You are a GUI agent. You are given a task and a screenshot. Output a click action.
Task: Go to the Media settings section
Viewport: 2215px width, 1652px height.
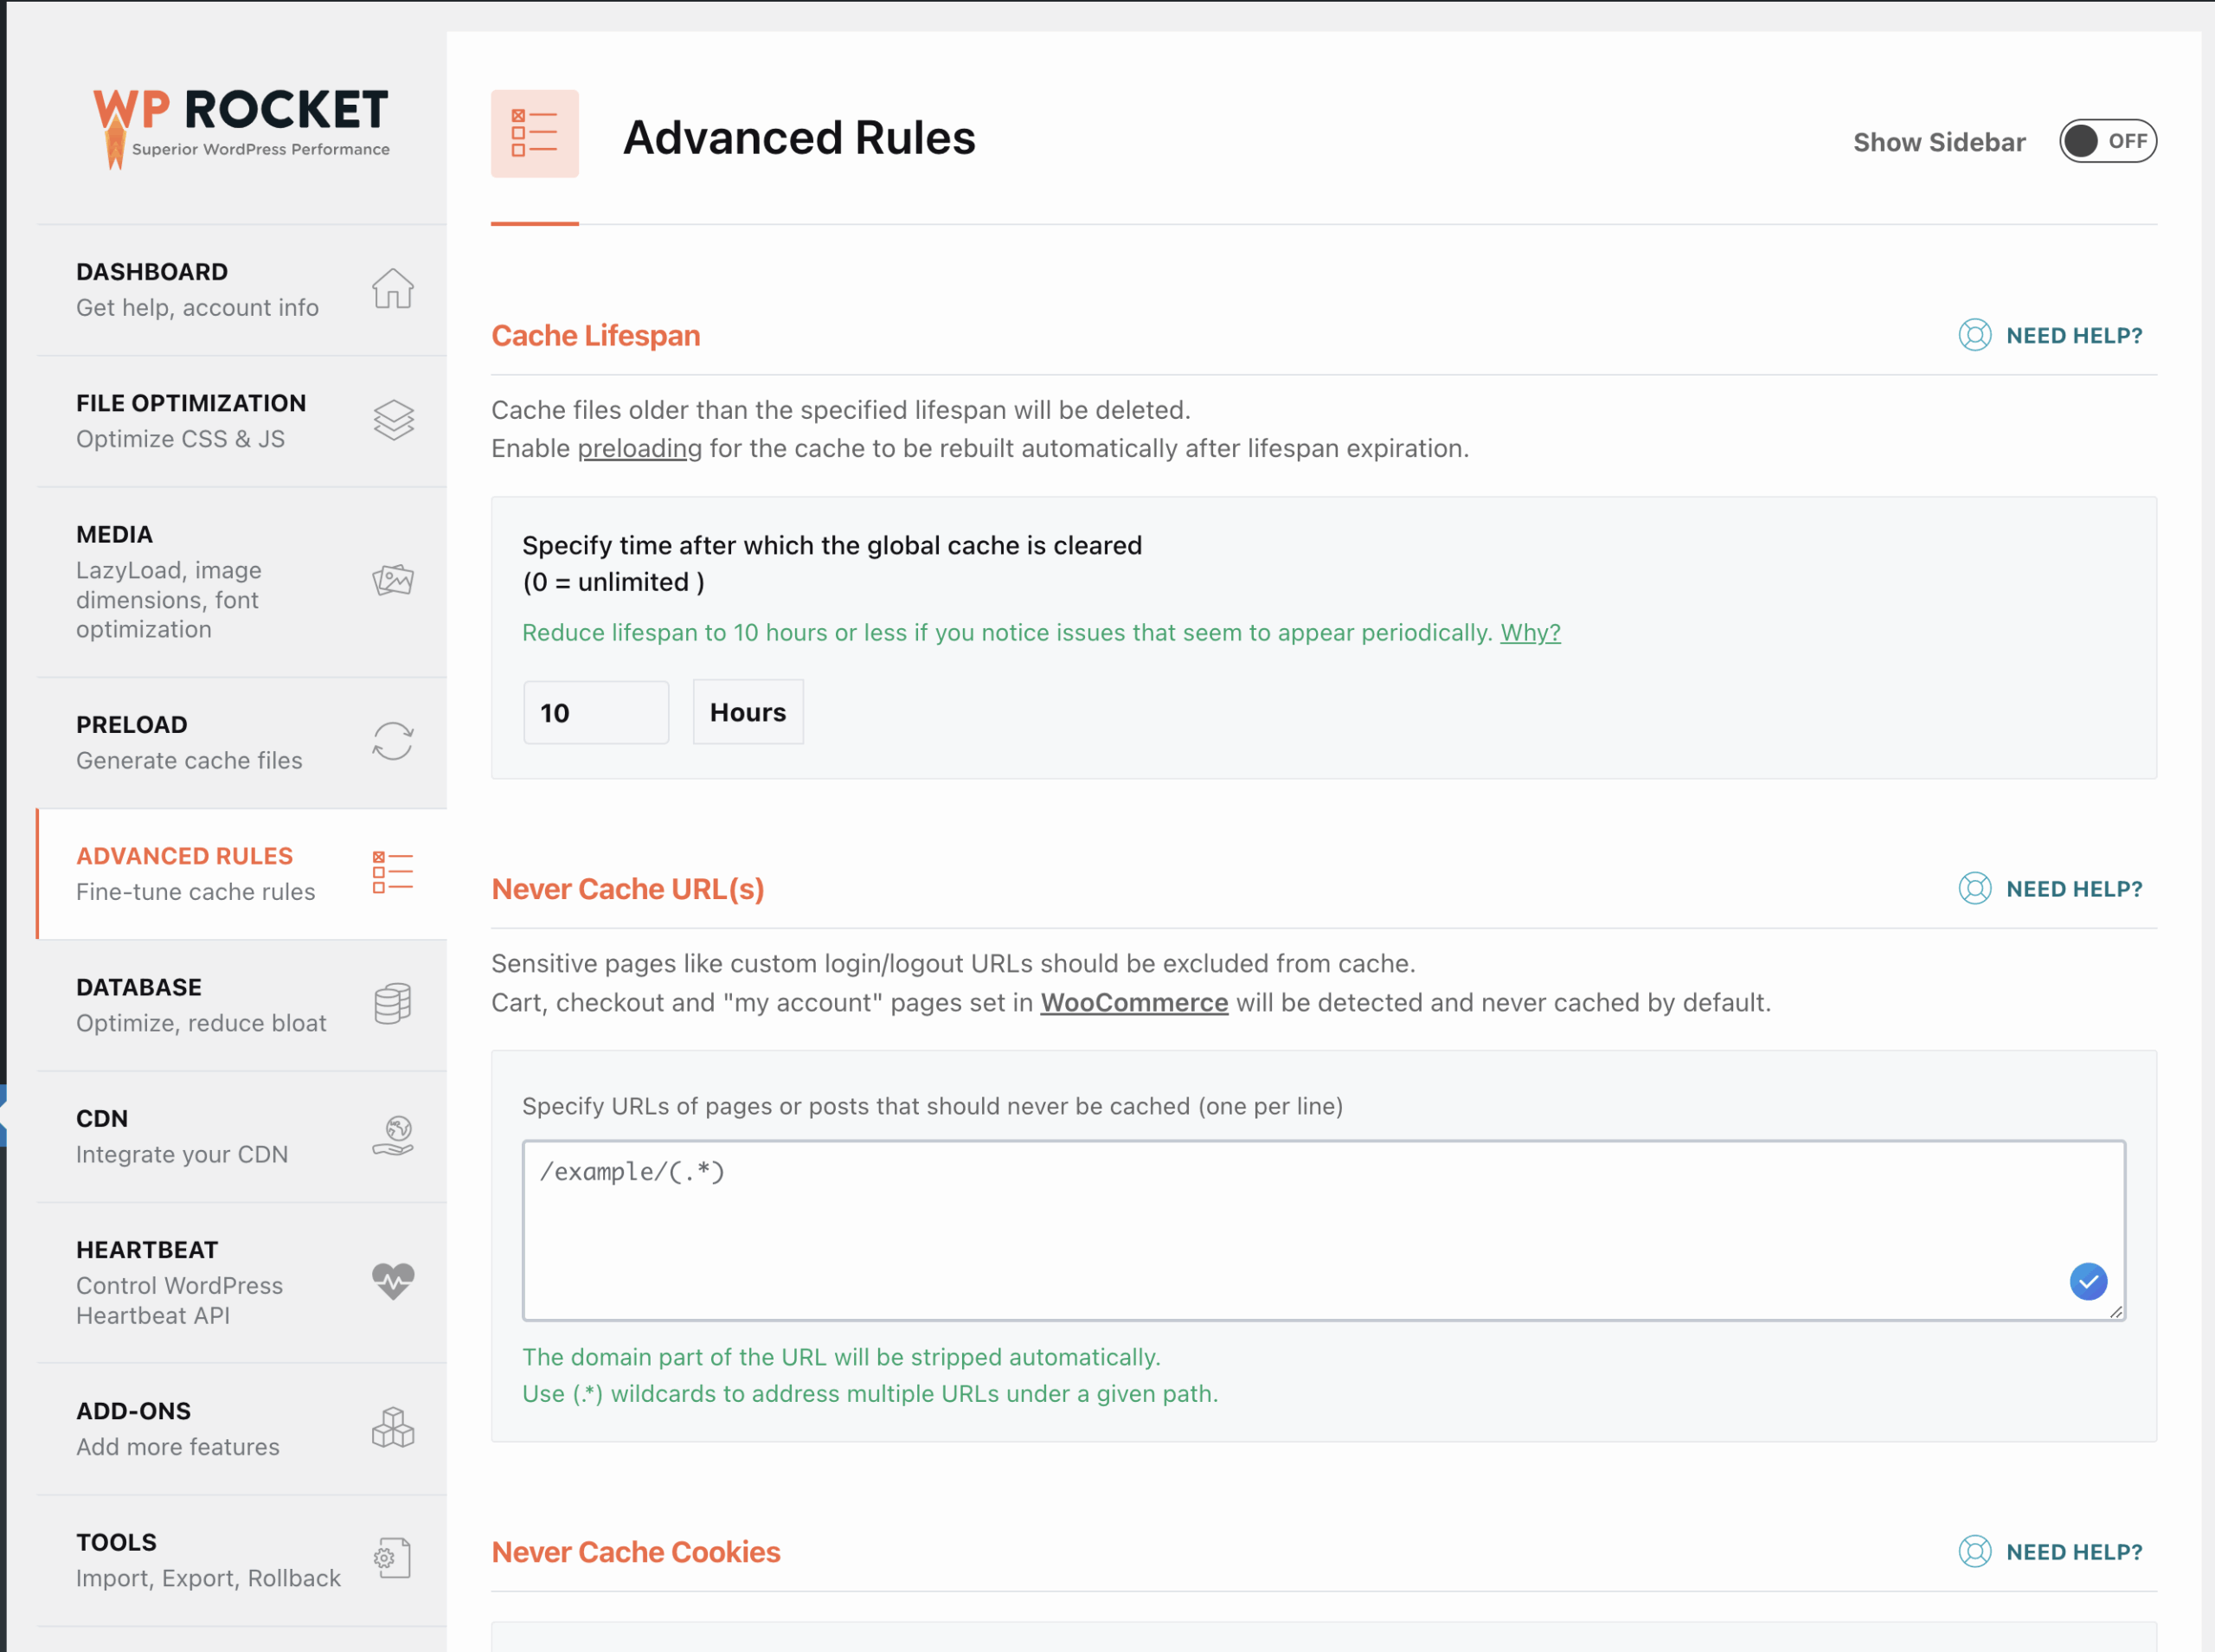tap(242, 582)
